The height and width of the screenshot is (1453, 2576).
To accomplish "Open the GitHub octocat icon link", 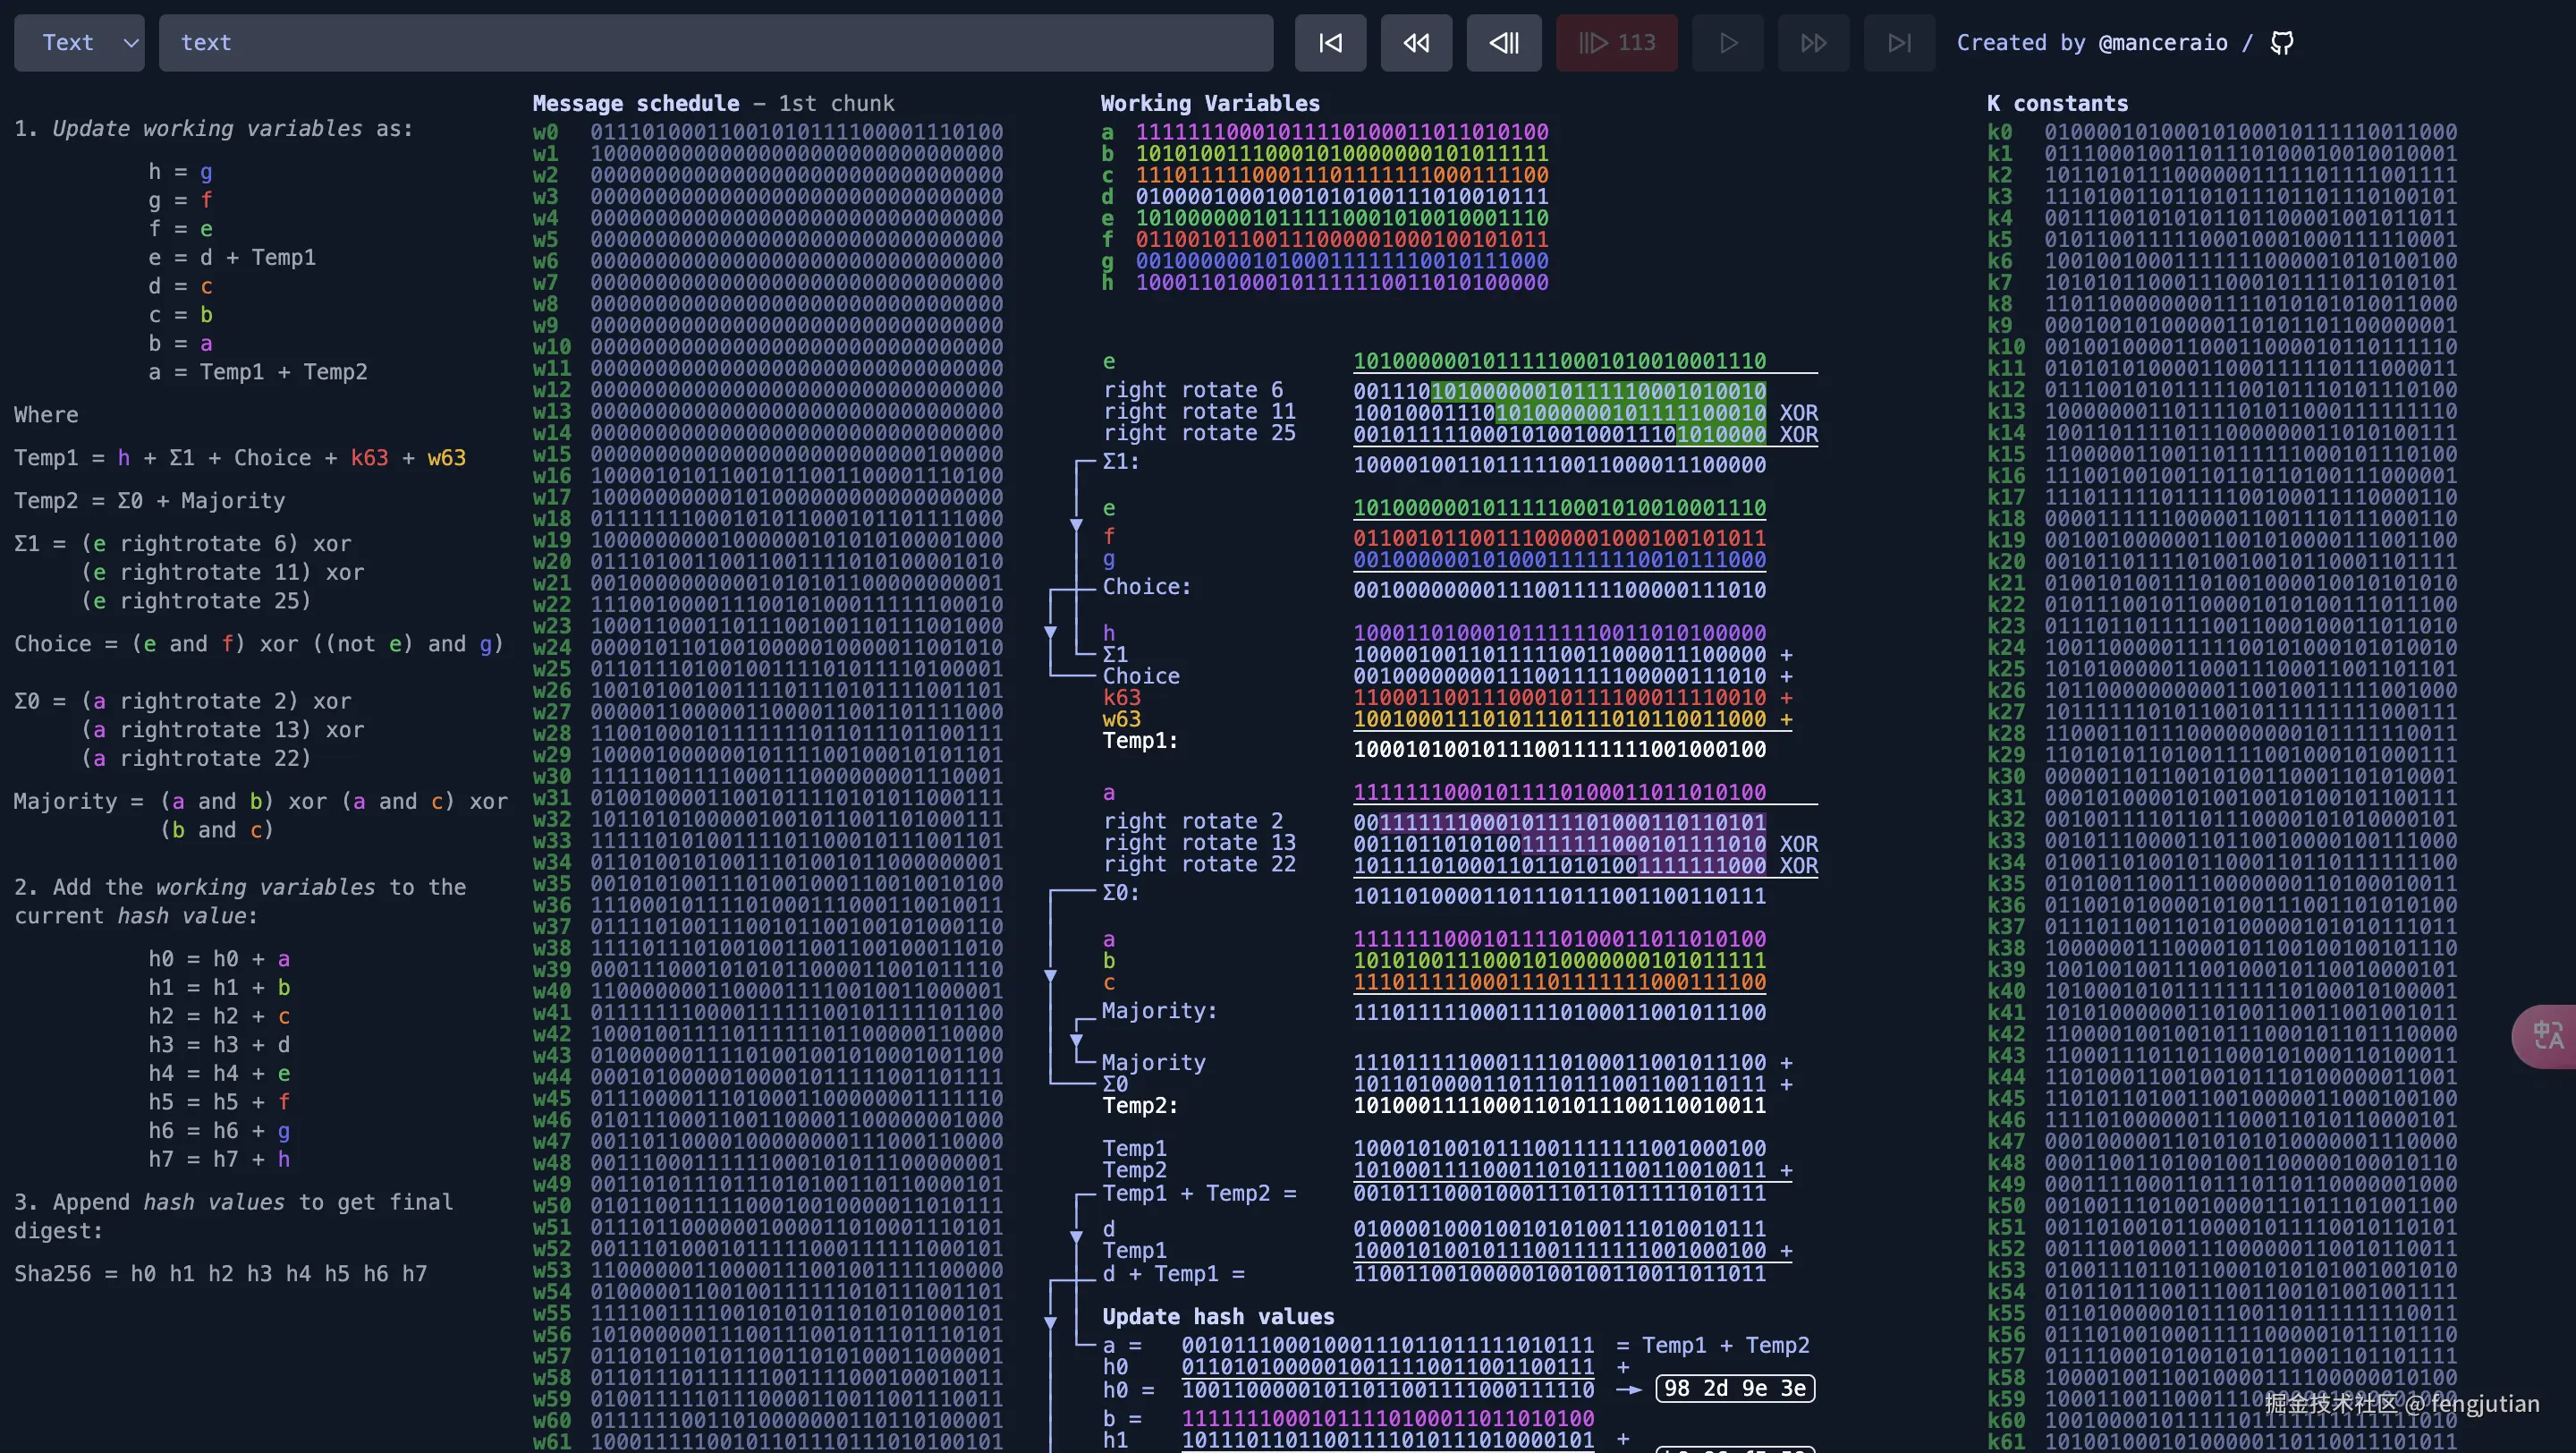I will tap(2282, 43).
